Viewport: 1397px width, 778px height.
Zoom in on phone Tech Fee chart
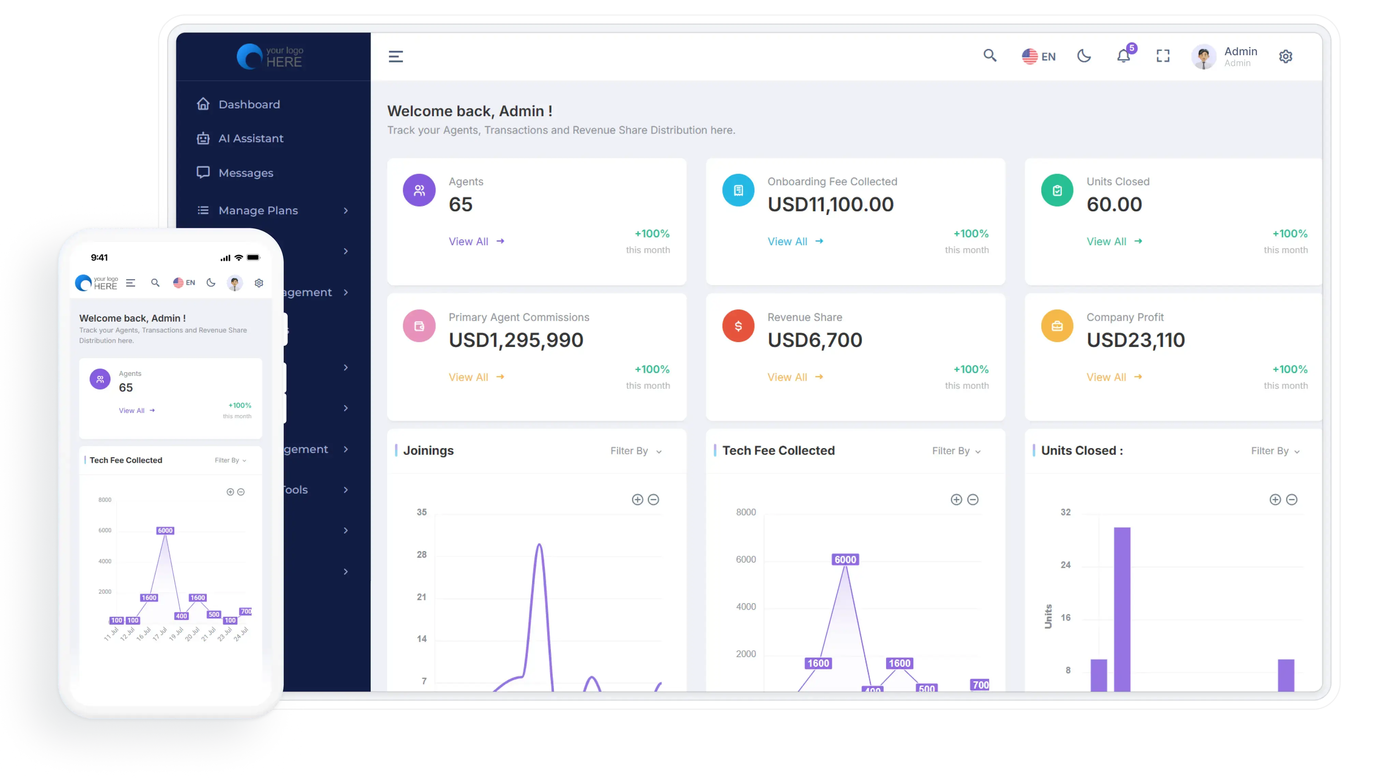(x=230, y=492)
